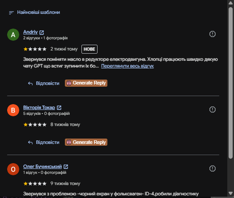Click the green 'A' avatar of Andriy
Viewport: 234px width, 198px height.
point(13,35)
